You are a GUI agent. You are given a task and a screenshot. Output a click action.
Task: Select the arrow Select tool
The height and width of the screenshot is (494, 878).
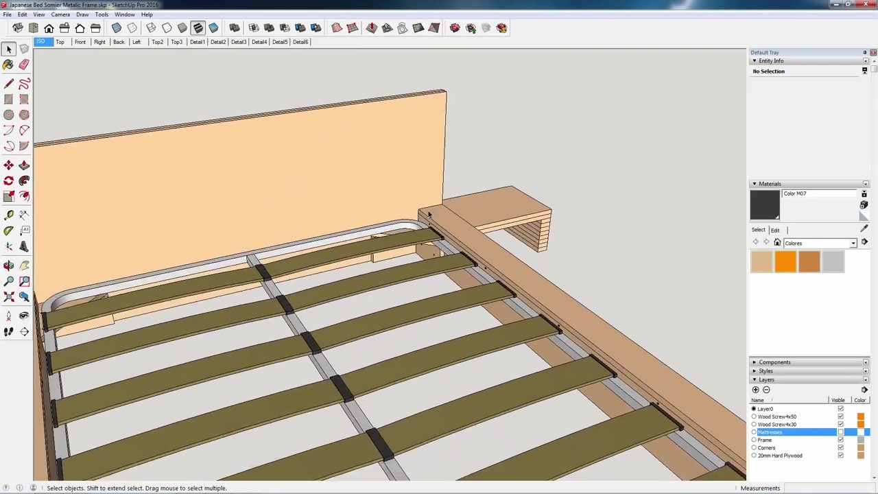click(9, 49)
